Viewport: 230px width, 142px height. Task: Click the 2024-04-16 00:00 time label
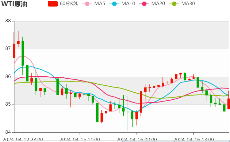click(137, 139)
